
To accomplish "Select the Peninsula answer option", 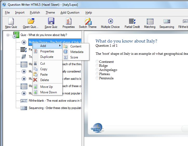I will click(x=97, y=78).
